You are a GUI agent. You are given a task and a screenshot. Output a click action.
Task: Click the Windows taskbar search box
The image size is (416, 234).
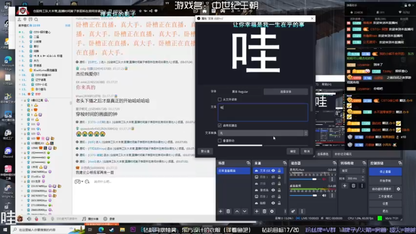[48, 229]
